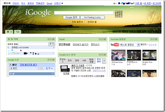Close the Gmail gadget
165x112 pixels.
click(x=105, y=39)
